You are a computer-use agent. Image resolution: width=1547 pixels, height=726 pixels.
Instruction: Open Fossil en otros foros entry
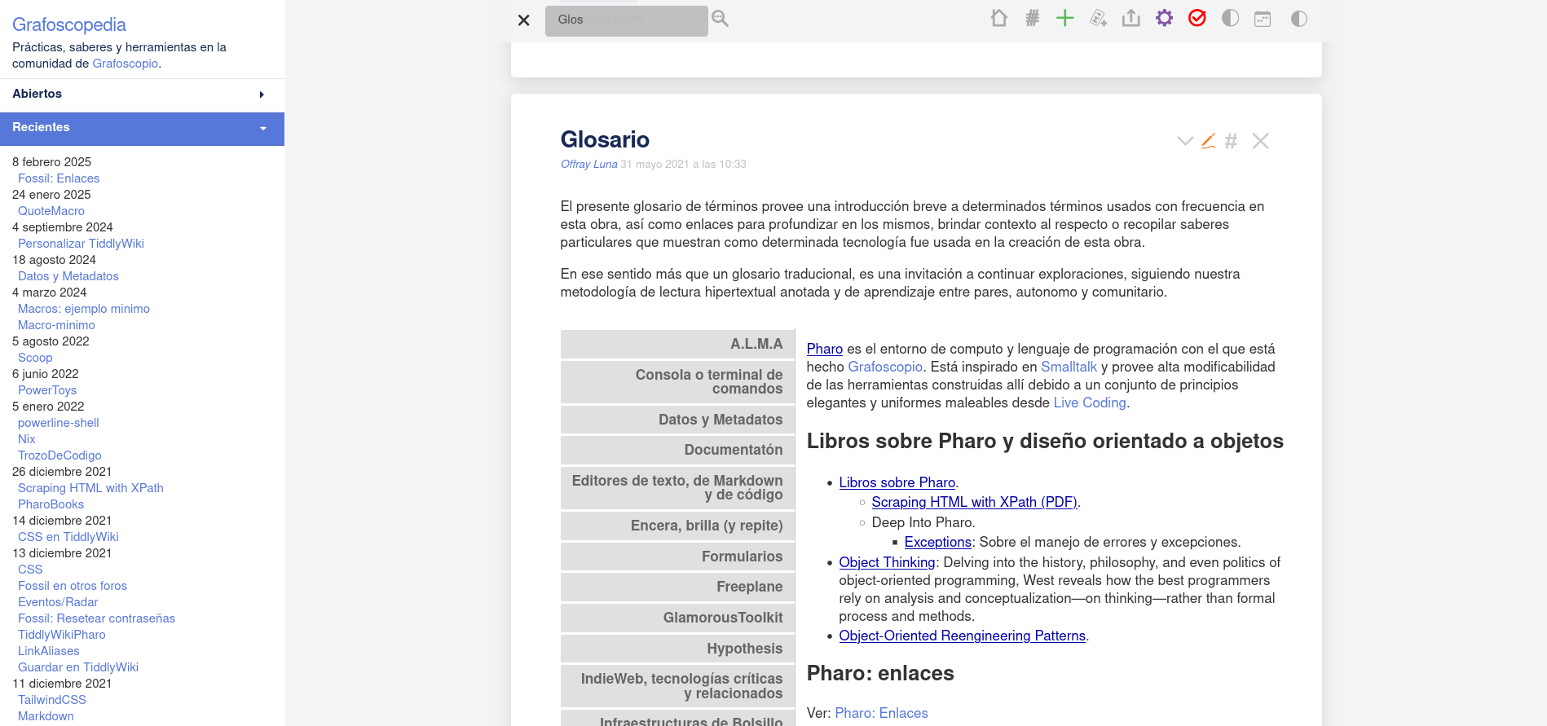(73, 586)
